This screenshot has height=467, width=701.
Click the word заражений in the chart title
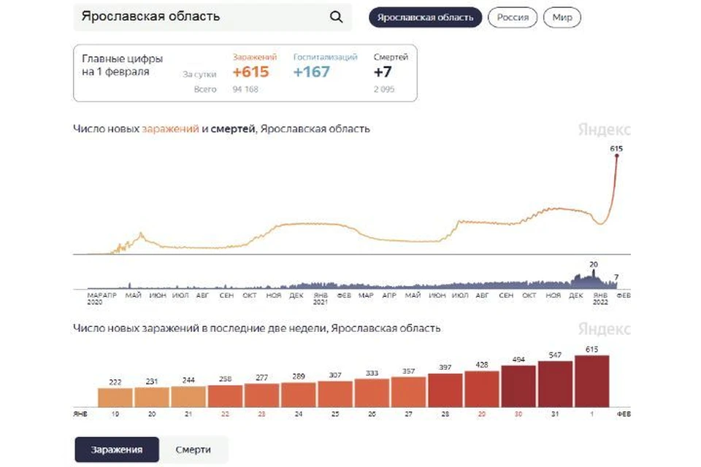coord(170,128)
